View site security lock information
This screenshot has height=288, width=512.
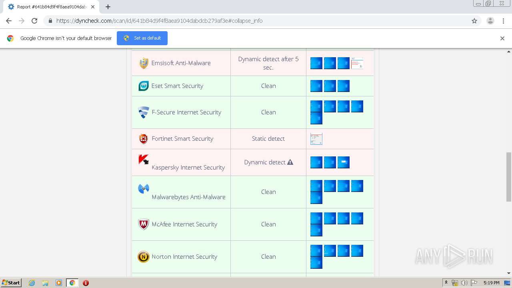pyautogui.click(x=50, y=21)
